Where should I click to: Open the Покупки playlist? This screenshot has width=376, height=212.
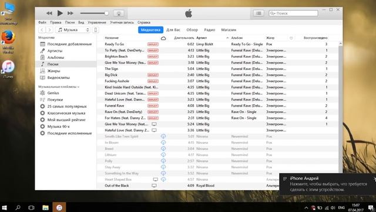coord(66,100)
